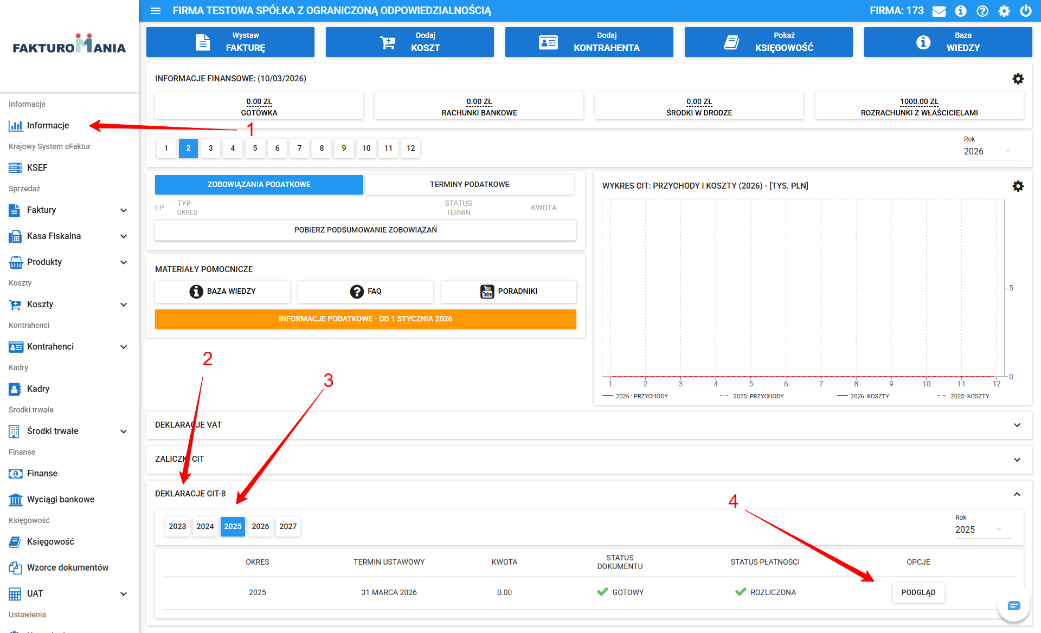Open Wyciągi bankowe from sidebar
1041x633 pixels.
click(60, 499)
